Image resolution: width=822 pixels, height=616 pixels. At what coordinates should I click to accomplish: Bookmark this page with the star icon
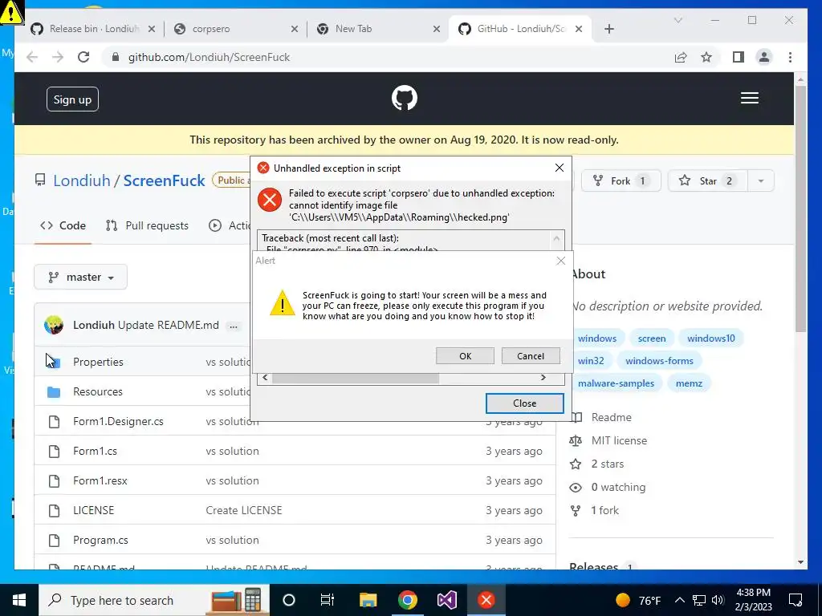706,57
